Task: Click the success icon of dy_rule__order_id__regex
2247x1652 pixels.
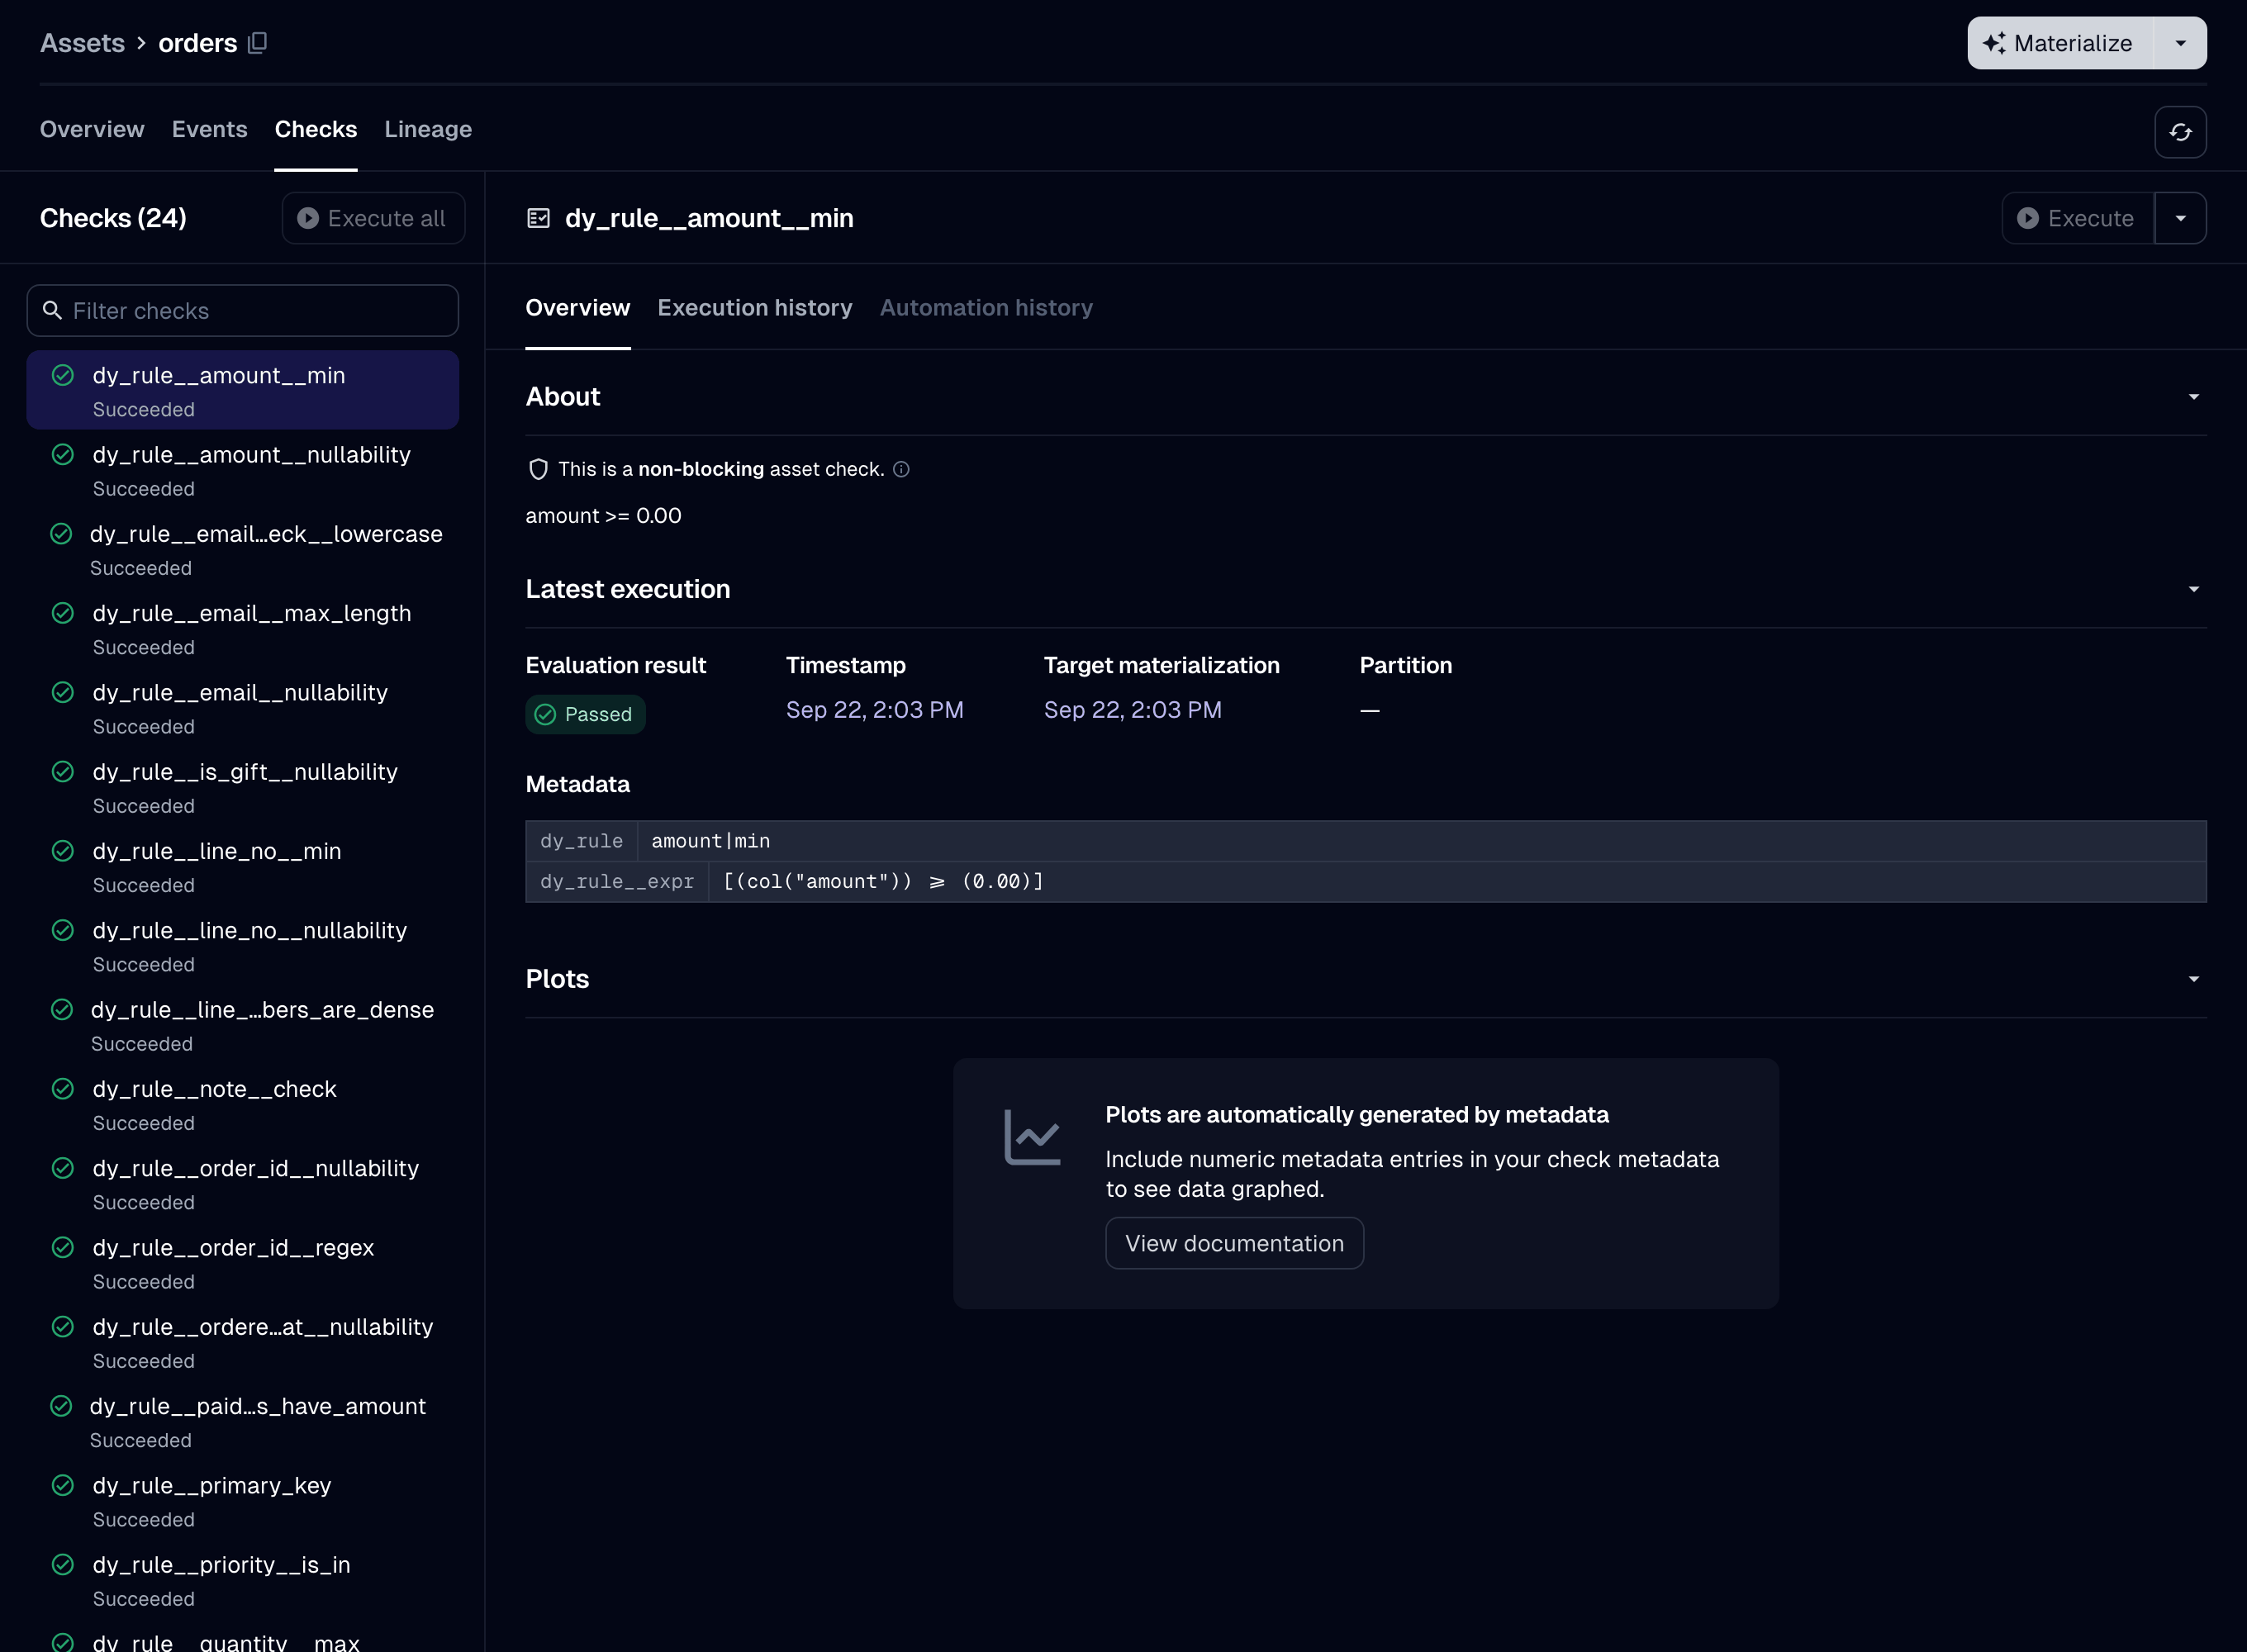Action: tap(63, 1247)
